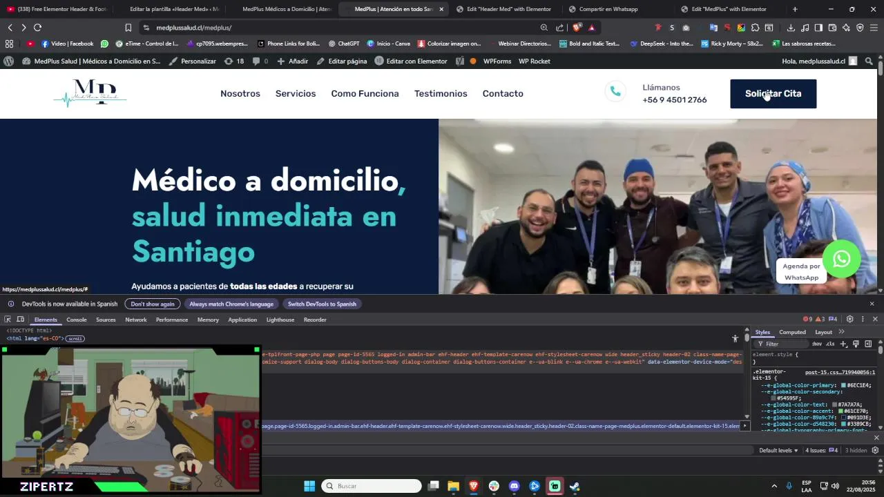Toggle the rendering emulations paintbrush icon
The image size is (884, 497).
(856, 344)
